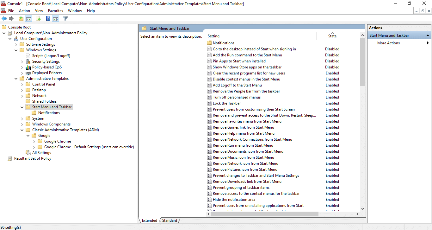Toggle the Show/Hide Action Pane icon
Screen dimensions: 432x230
[56, 19]
